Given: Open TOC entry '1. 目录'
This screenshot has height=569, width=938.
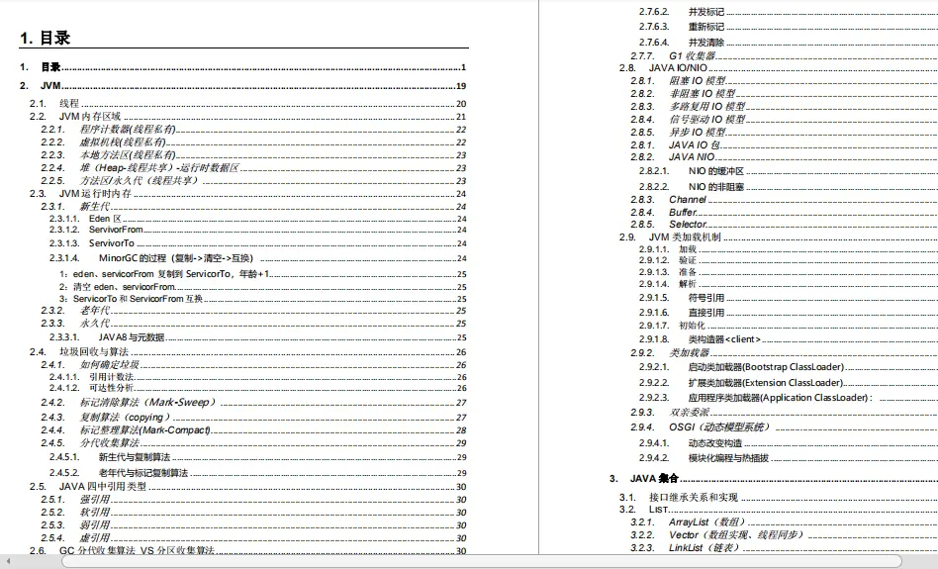Looking at the screenshot, I should pyautogui.click(x=242, y=67).
